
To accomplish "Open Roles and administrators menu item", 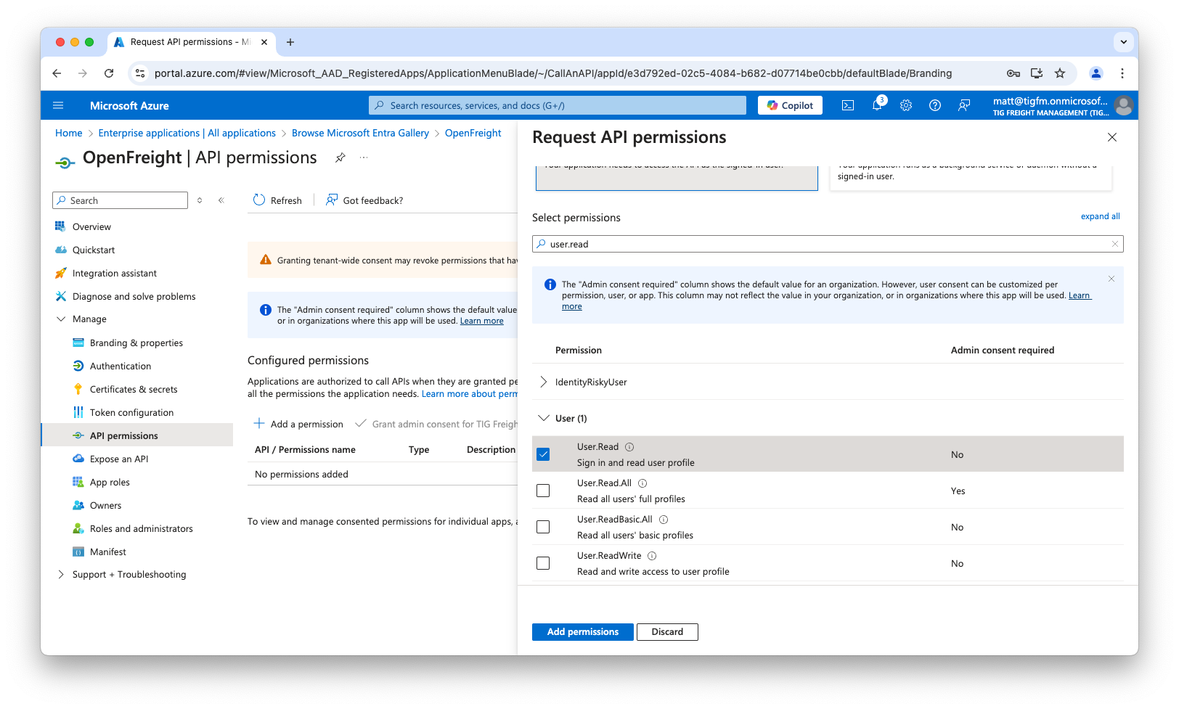I will click(x=142, y=529).
